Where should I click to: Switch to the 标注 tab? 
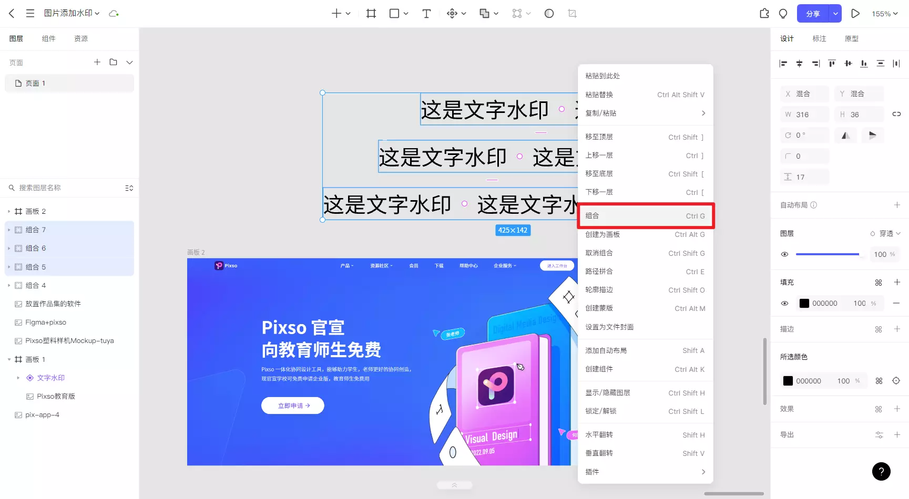click(819, 38)
